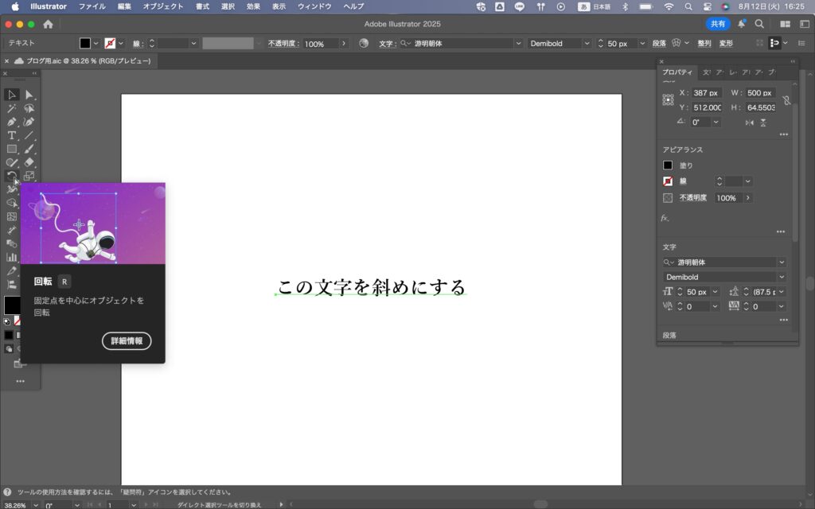Image resolution: width=815 pixels, height=509 pixels.
Task: Click 整列 link in control bar
Action: (704, 43)
